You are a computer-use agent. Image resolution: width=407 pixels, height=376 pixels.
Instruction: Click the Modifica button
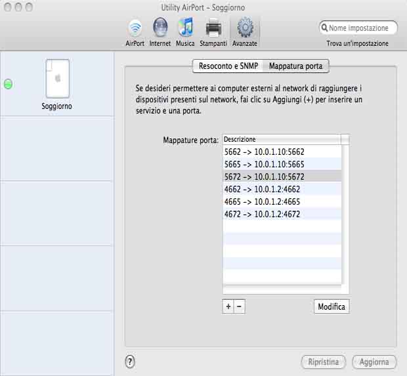click(332, 306)
